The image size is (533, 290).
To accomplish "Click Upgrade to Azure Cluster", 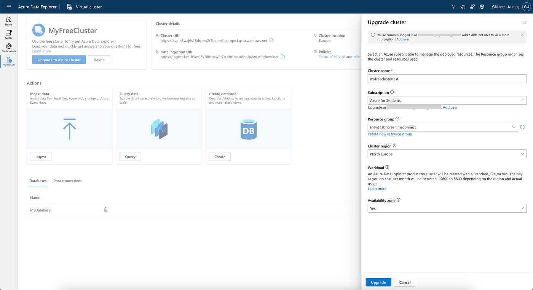I will point(59,60).
